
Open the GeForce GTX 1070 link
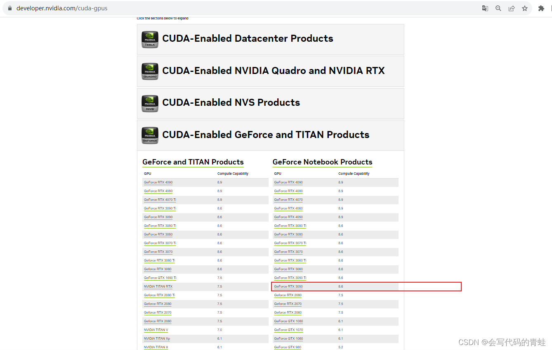pyautogui.click(x=288, y=330)
